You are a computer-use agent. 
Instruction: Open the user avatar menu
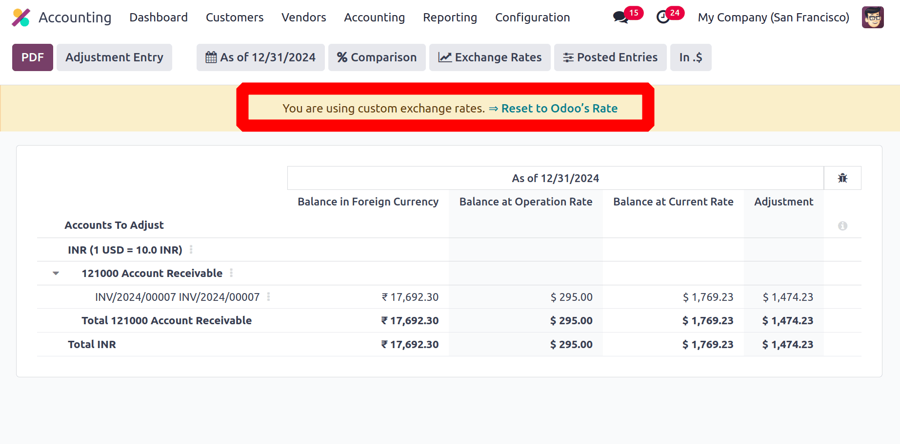[873, 18]
